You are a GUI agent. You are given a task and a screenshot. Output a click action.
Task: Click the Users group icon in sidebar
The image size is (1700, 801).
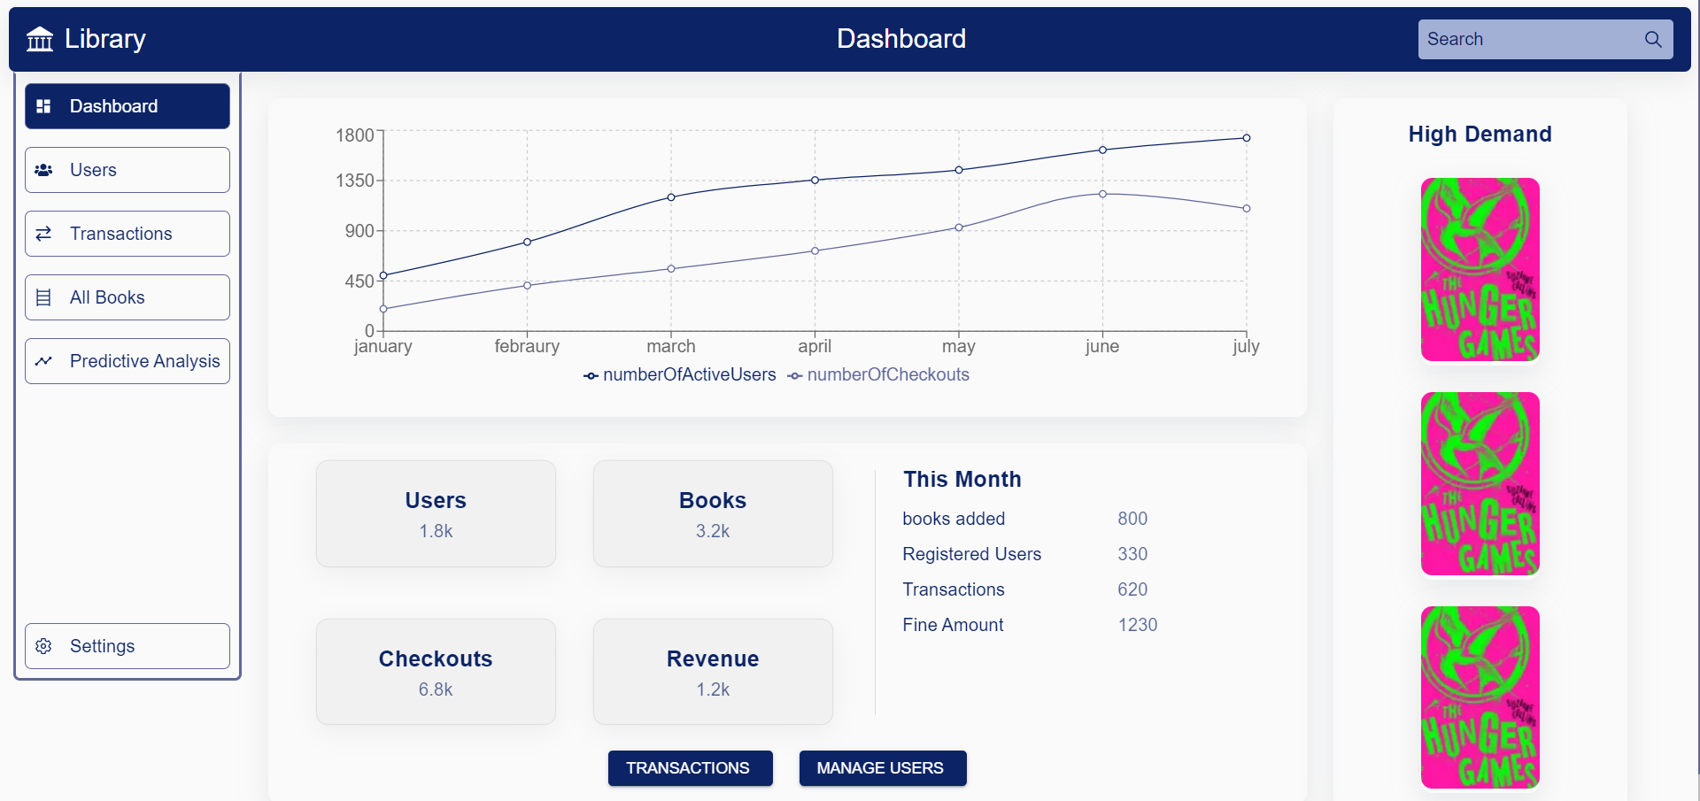tap(43, 170)
